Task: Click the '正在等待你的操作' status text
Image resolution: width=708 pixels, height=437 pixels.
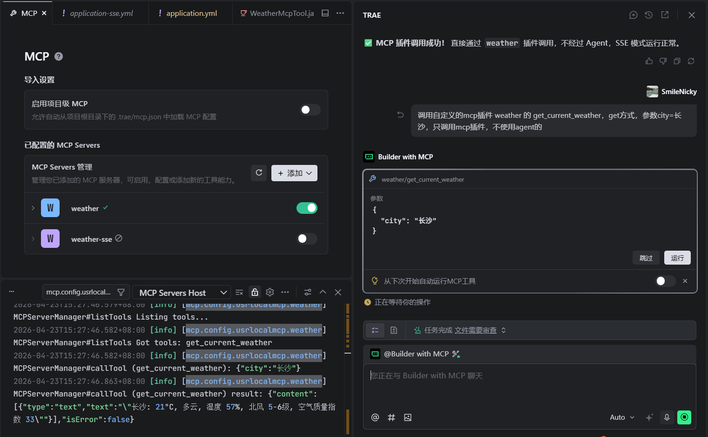Action: (x=403, y=302)
